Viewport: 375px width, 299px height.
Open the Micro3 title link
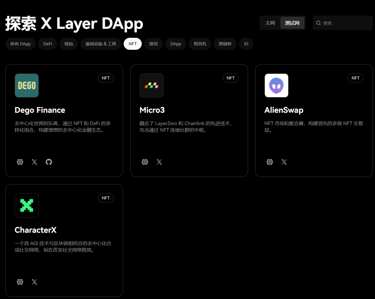tap(152, 110)
